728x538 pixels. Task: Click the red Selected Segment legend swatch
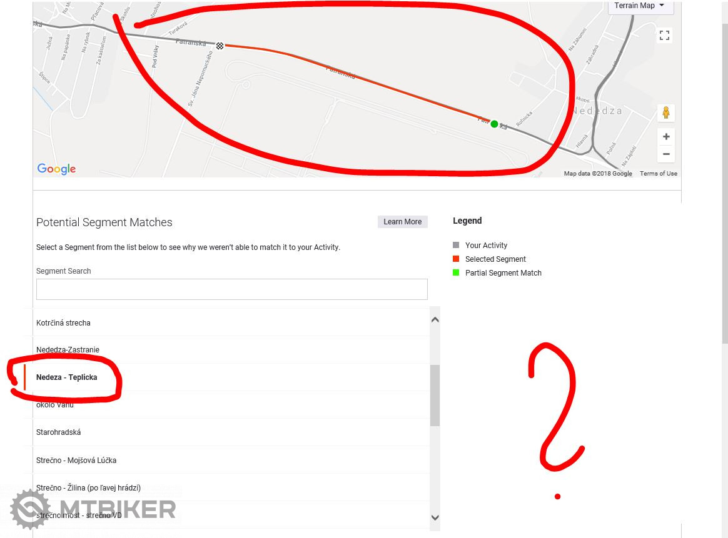(456, 259)
